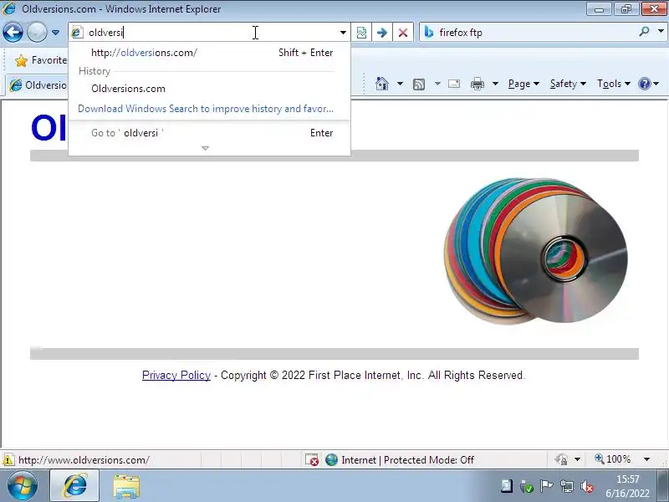Screen dimensions: 669x502
Task: Click the magnifier Search button
Action: [644, 32]
